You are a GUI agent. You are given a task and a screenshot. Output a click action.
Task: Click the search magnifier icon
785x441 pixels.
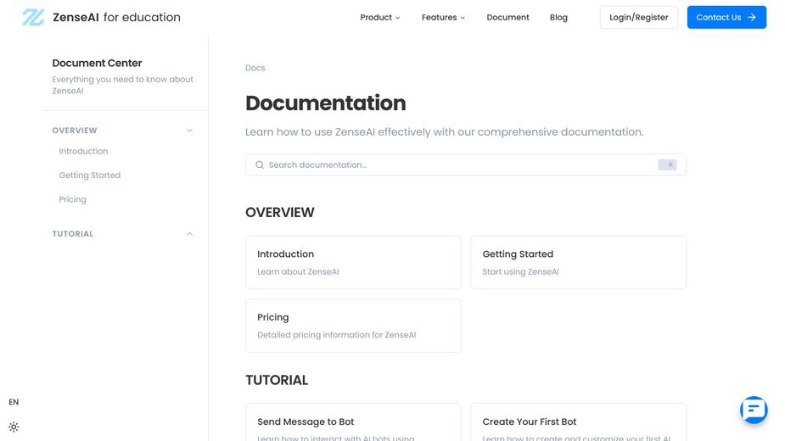[x=260, y=165]
